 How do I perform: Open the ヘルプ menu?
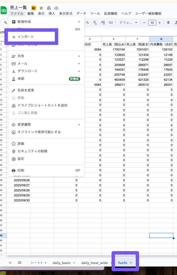click(x=126, y=14)
